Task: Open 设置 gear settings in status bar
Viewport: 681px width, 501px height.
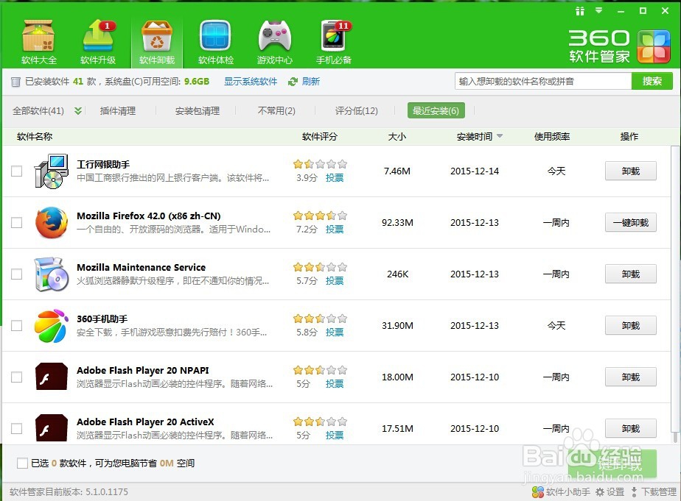Action: 610,492
